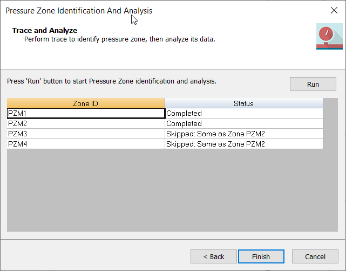Close the Pressure Zone dialog window
Viewport: 346px width, 271px height.
[x=334, y=10]
